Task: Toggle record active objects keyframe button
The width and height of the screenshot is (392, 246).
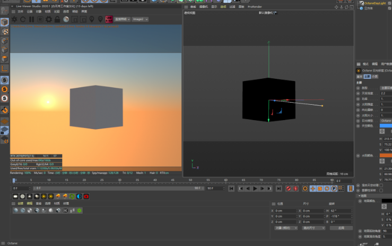Action: coord(289,188)
